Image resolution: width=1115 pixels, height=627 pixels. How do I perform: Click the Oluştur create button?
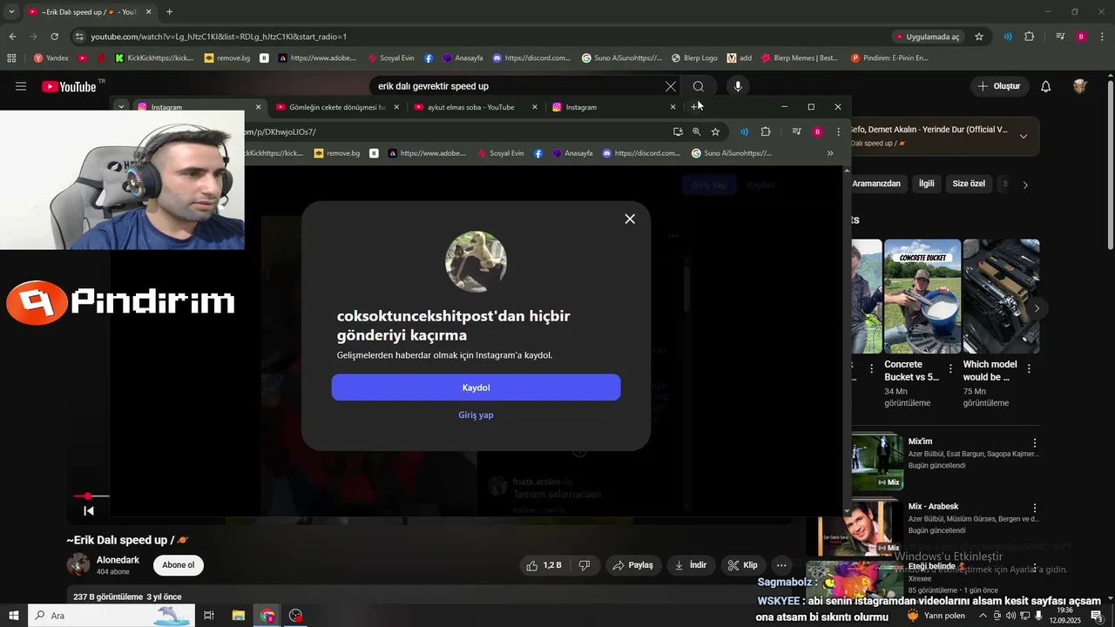[998, 86]
